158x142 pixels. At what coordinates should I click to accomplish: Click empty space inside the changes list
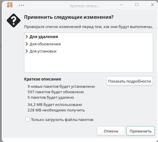tap(88, 63)
